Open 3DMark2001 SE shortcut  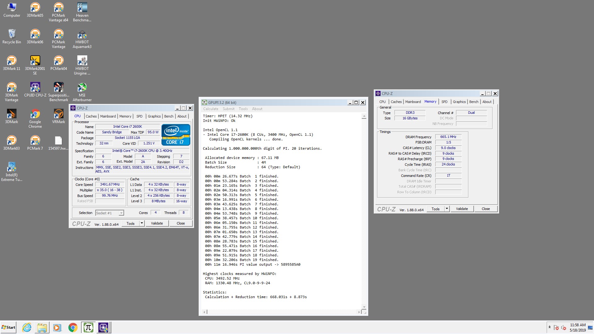(x=35, y=66)
